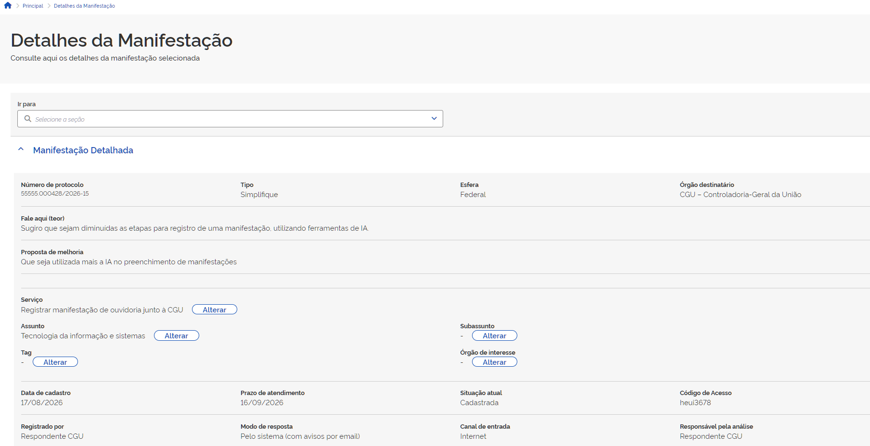The width and height of the screenshot is (870, 446).
Task: Click CGU – Controladoria-Geral da União text
Action: (741, 195)
